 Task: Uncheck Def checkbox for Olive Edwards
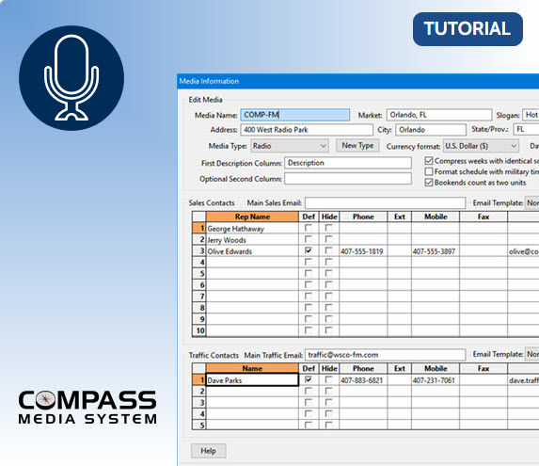(309, 250)
